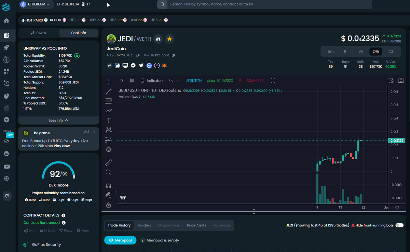Open the Telegram link for JediCoin
Image resolution: width=410 pixels, height=252 pixels.
[133, 66]
